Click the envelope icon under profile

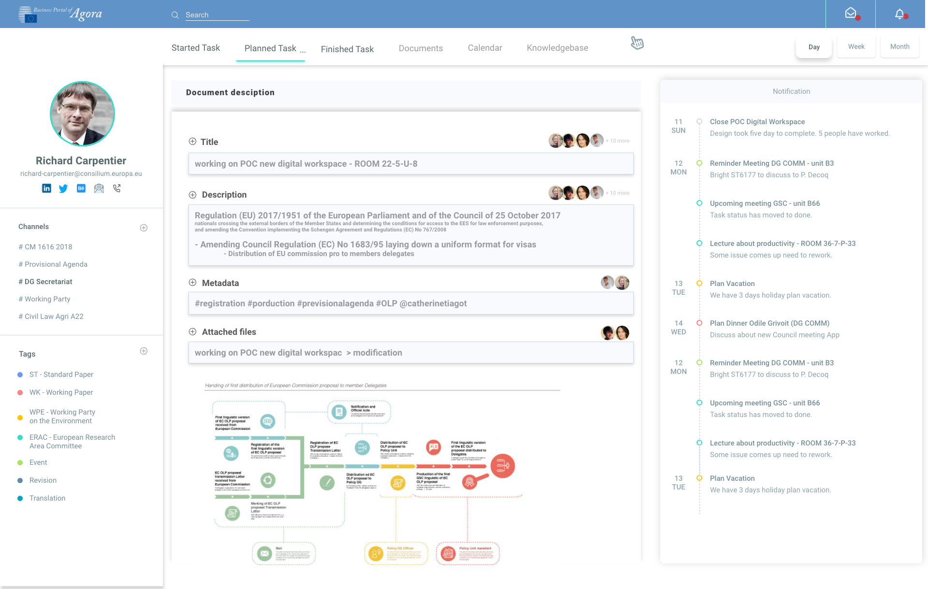pyautogui.click(x=99, y=188)
